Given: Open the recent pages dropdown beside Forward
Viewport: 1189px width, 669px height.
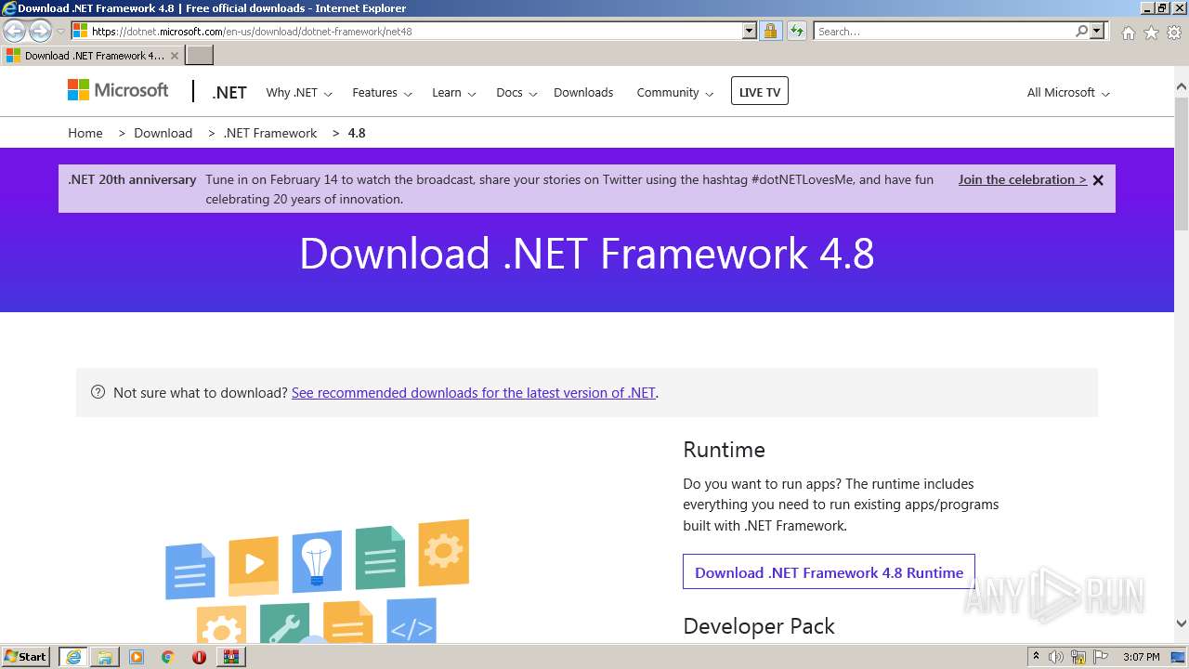Looking at the screenshot, I should click(x=60, y=32).
